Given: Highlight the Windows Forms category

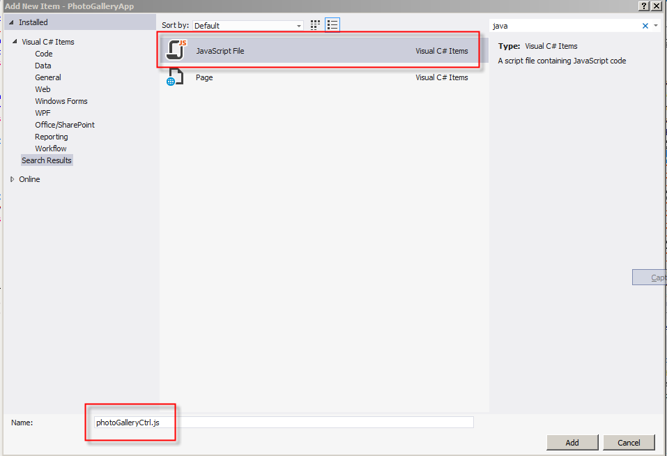Looking at the screenshot, I should coord(60,100).
